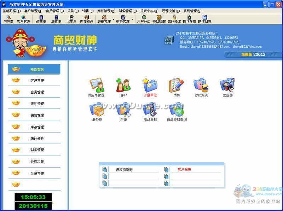Click the 20130115 date display
The height and width of the screenshot is (211, 283).
click(33, 206)
